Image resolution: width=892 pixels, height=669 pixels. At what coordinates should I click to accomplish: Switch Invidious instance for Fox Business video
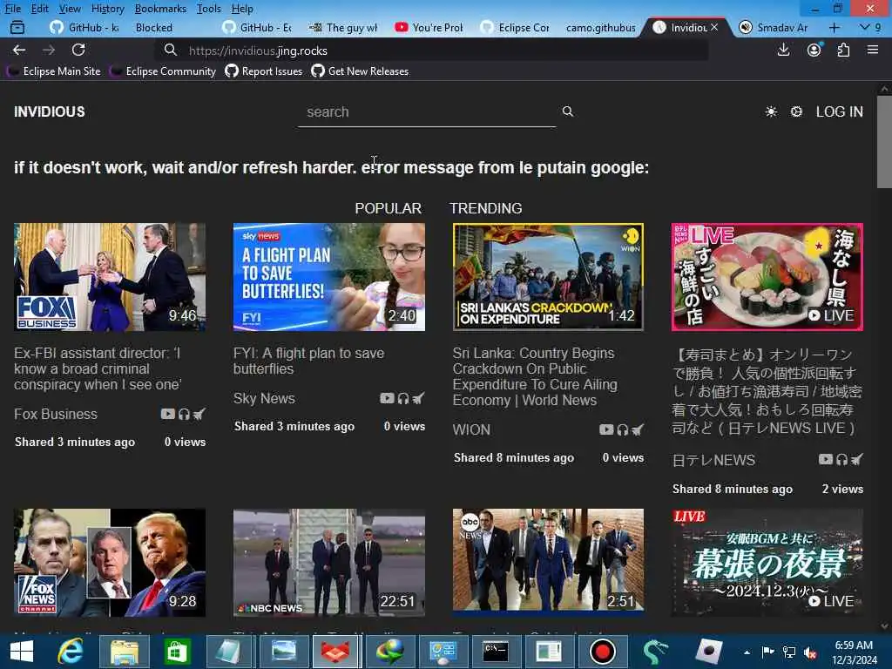[x=199, y=414]
